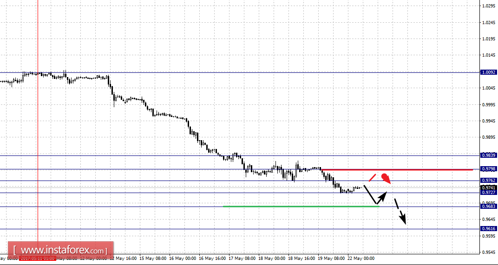Click the 0.9645 axis price value
Screen dimensions: 498x265
coord(489,220)
